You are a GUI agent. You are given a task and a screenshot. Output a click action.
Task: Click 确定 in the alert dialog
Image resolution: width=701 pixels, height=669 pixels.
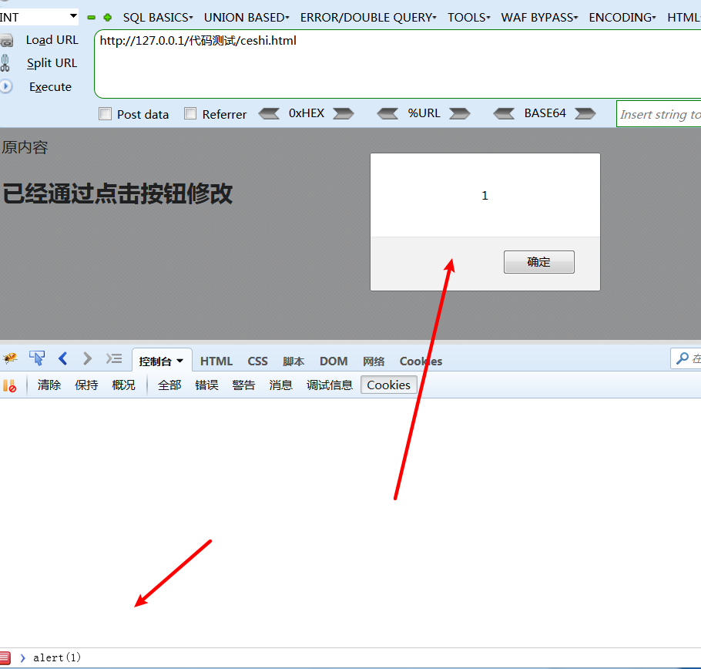pyautogui.click(x=539, y=261)
